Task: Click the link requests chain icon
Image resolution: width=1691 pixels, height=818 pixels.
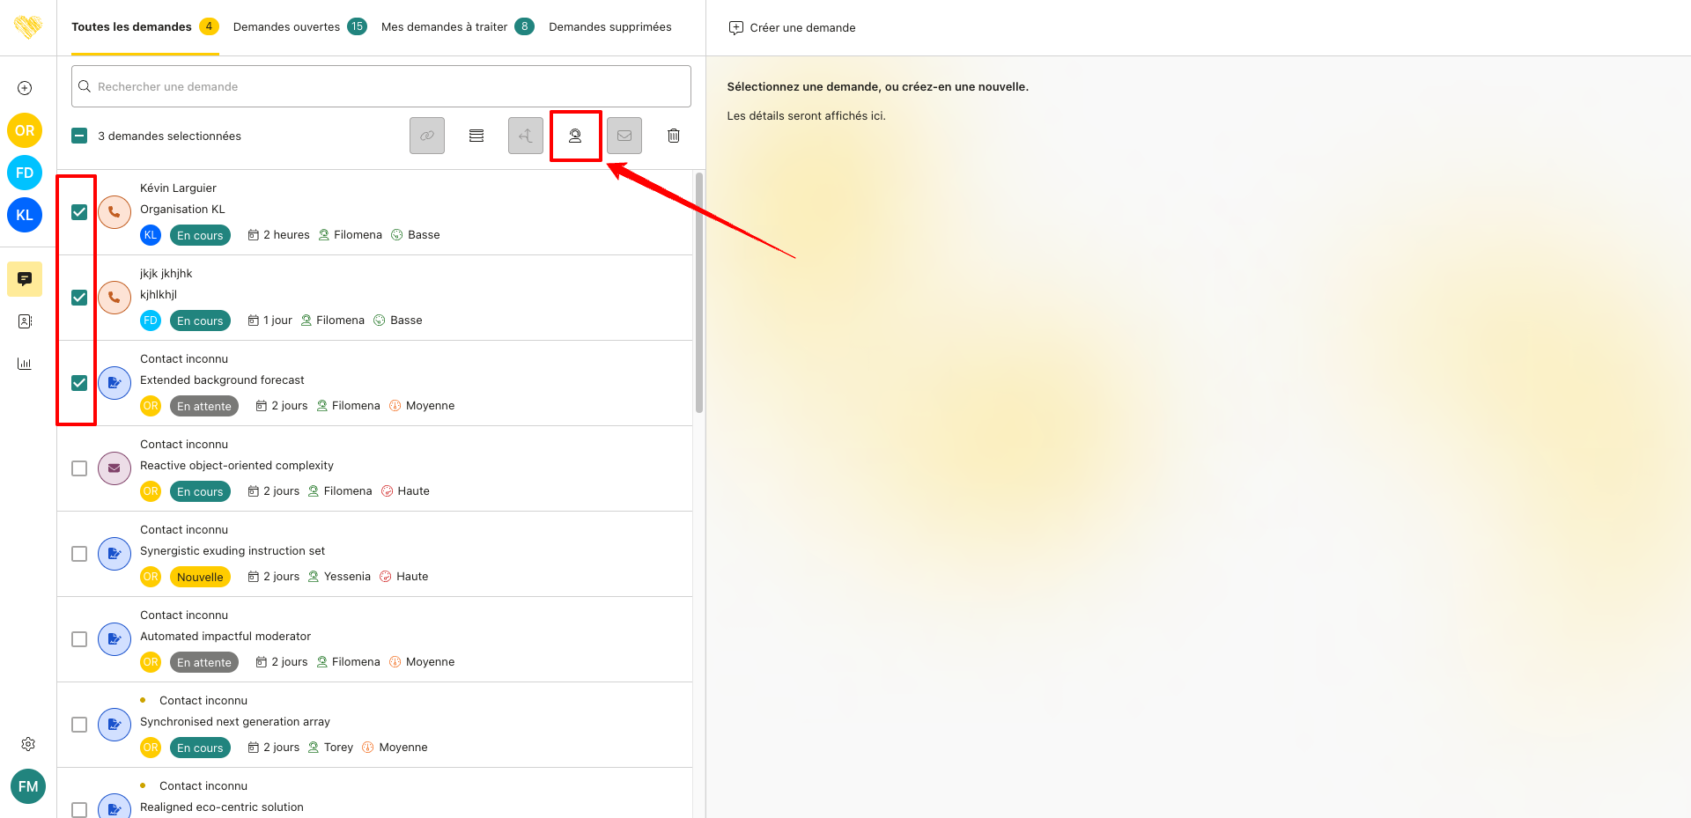Action: [x=427, y=136]
